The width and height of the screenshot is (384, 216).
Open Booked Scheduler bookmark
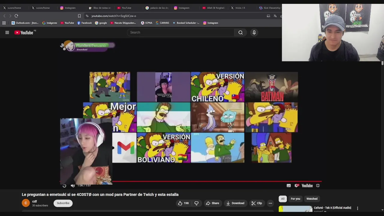pyautogui.click(x=186, y=23)
